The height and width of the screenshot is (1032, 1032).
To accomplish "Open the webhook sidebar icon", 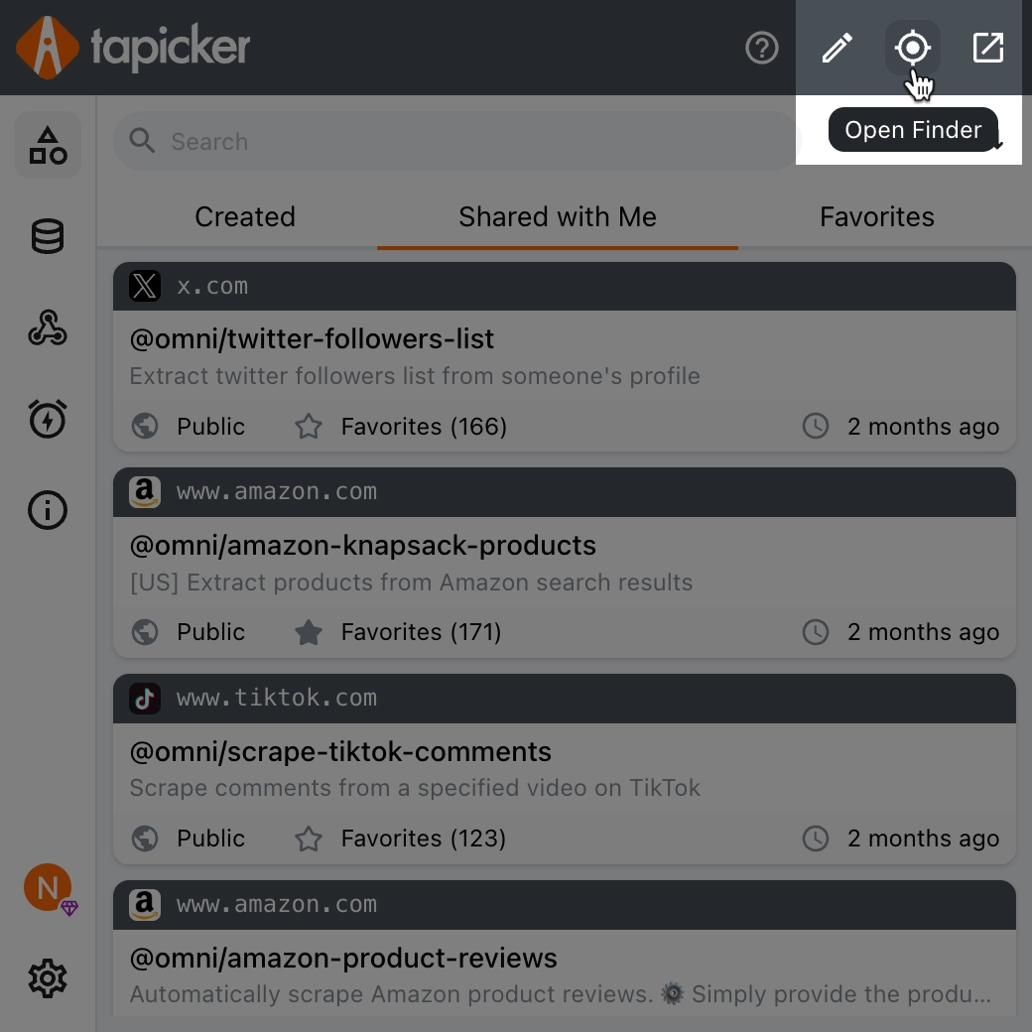I will (48, 328).
